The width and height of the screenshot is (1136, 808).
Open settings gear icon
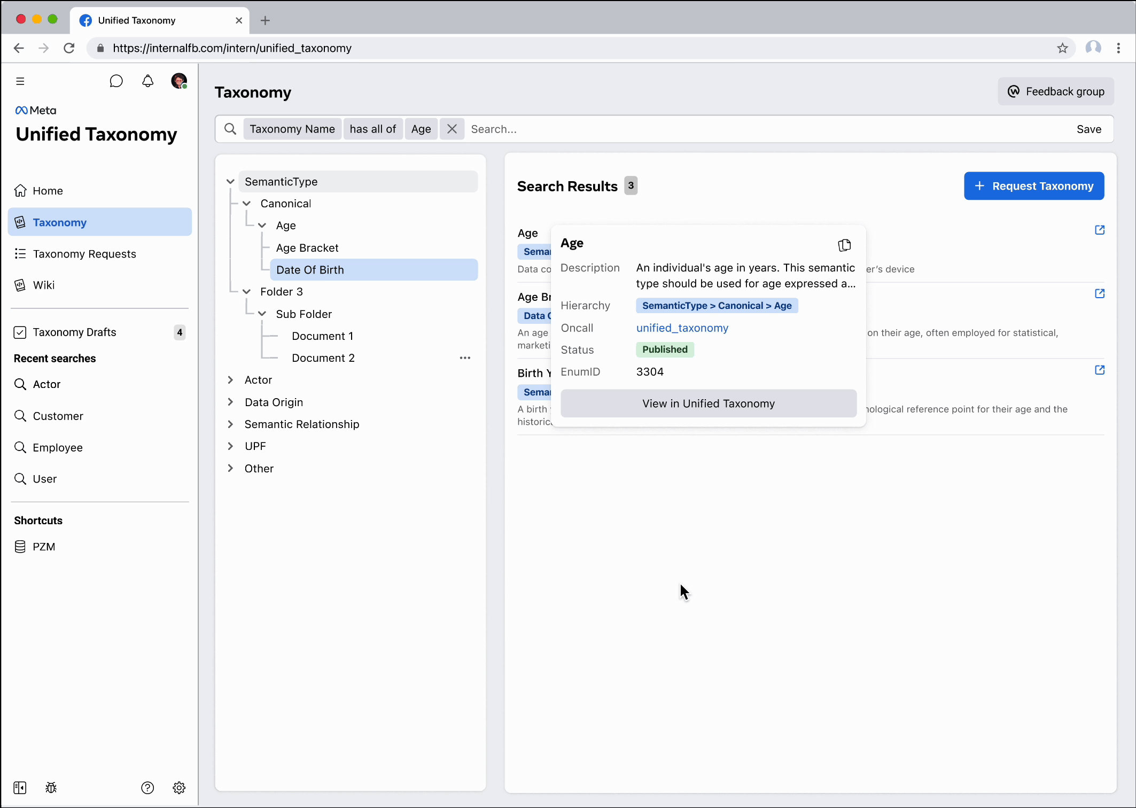(179, 788)
